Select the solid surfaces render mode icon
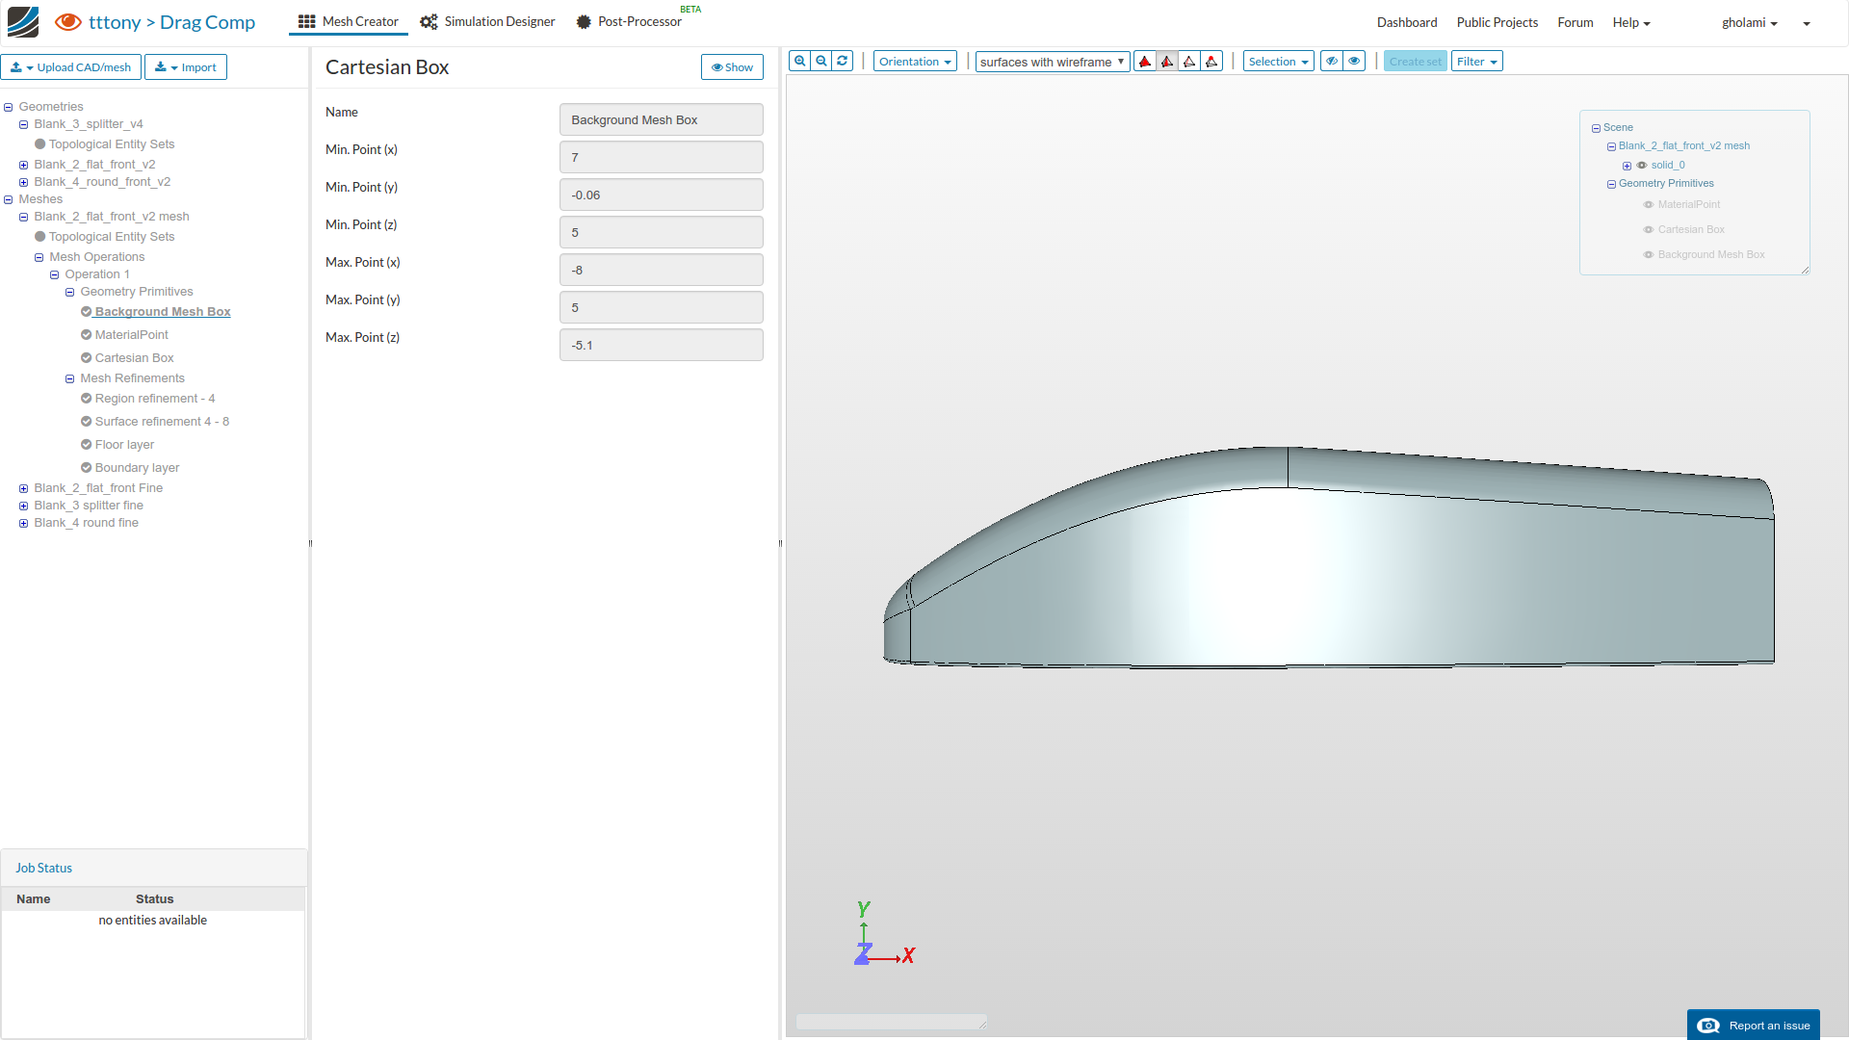This screenshot has height=1040, width=1849. coord(1145,62)
